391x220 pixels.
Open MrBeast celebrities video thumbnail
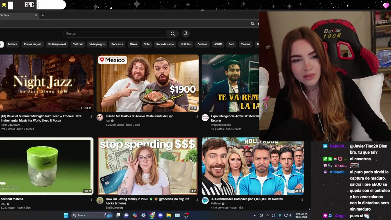pos(253,166)
